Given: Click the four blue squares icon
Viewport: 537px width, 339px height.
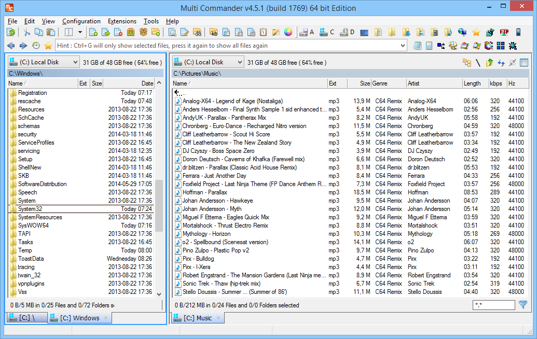Looking at the screenshot, I should 501,46.
